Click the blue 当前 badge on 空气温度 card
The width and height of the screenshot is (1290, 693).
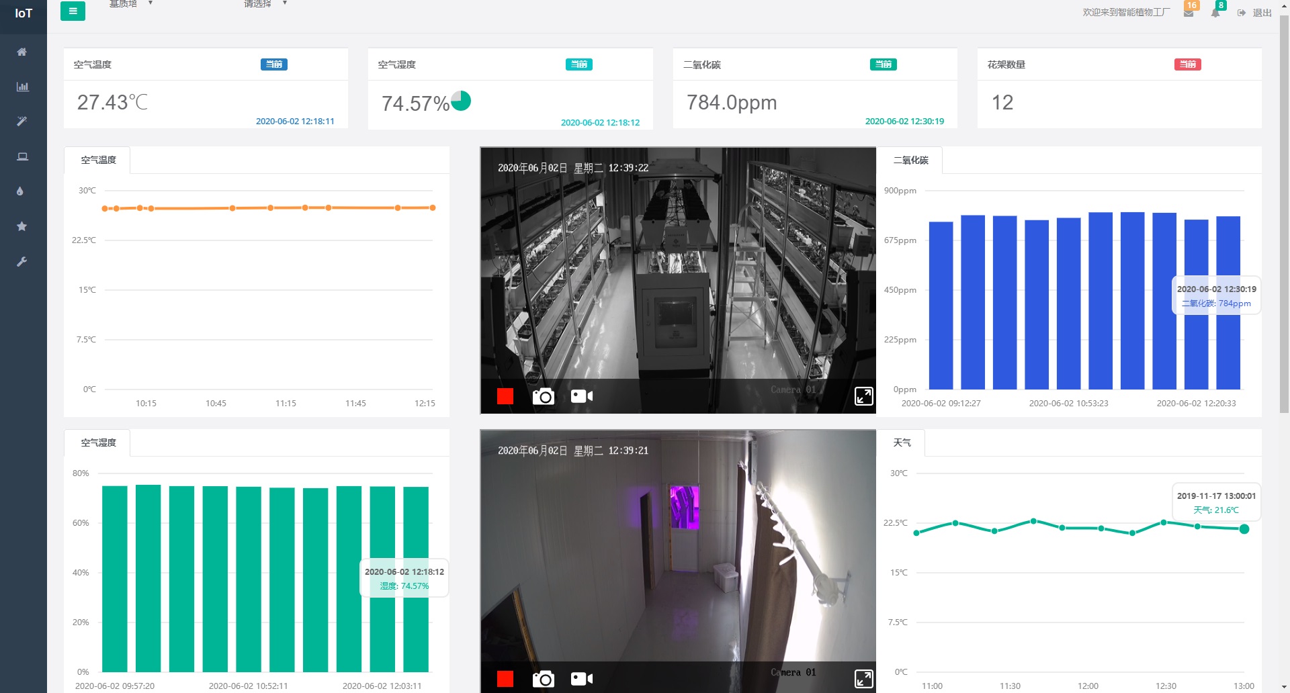(x=274, y=64)
